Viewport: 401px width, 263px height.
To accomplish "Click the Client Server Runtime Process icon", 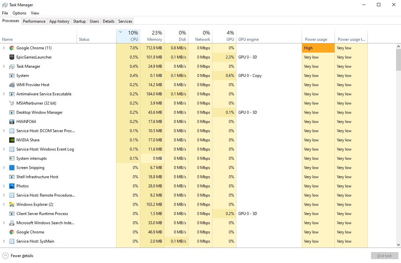I will [x=12, y=214].
